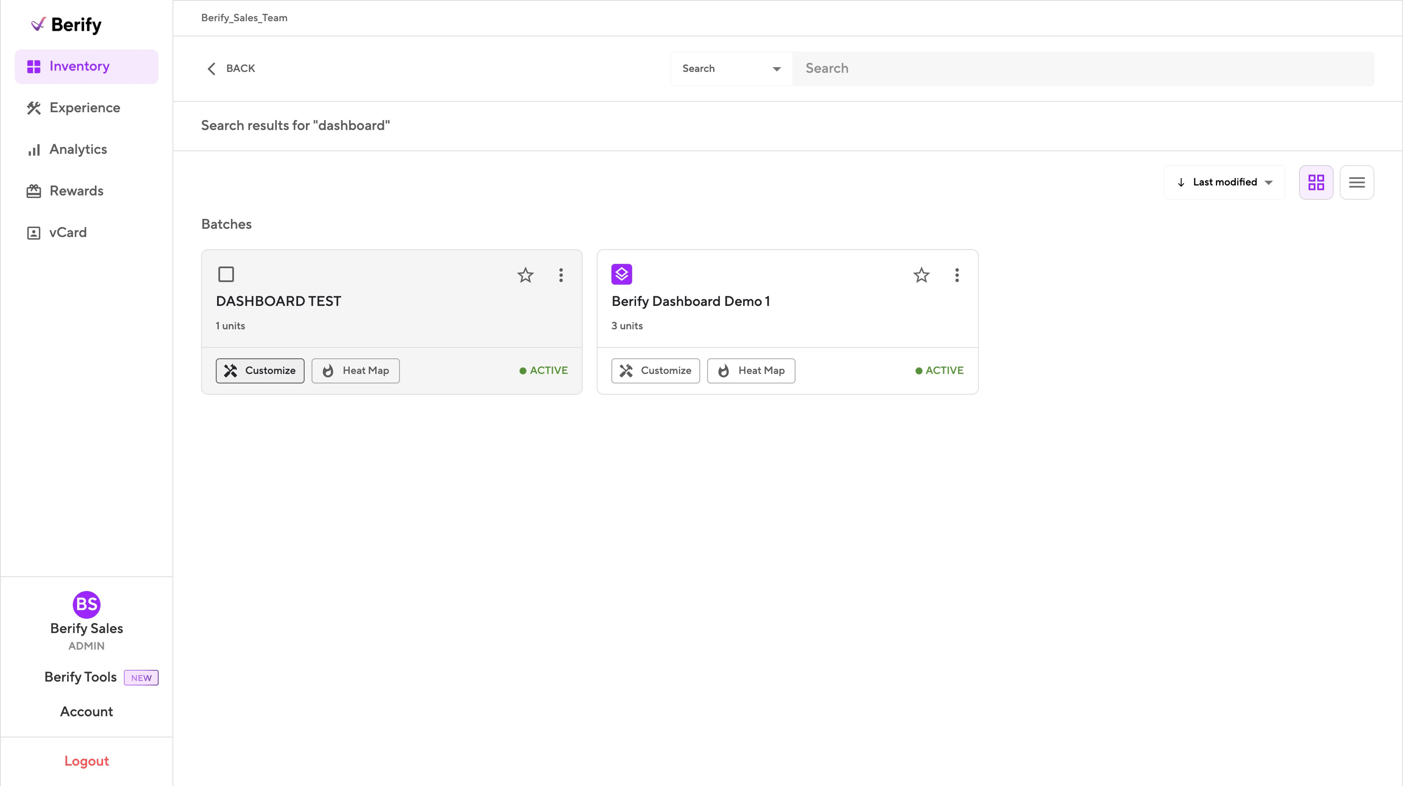Viewport: 1403px width, 786px height.
Task: Star the DASHBOARD TEST batch
Action: coord(526,275)
